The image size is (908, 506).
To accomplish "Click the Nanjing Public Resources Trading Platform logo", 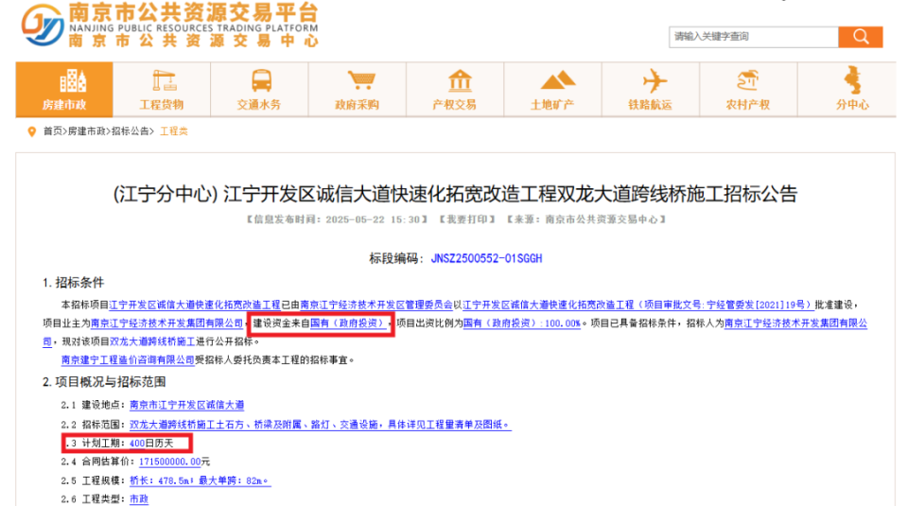I will coord(169,25).
